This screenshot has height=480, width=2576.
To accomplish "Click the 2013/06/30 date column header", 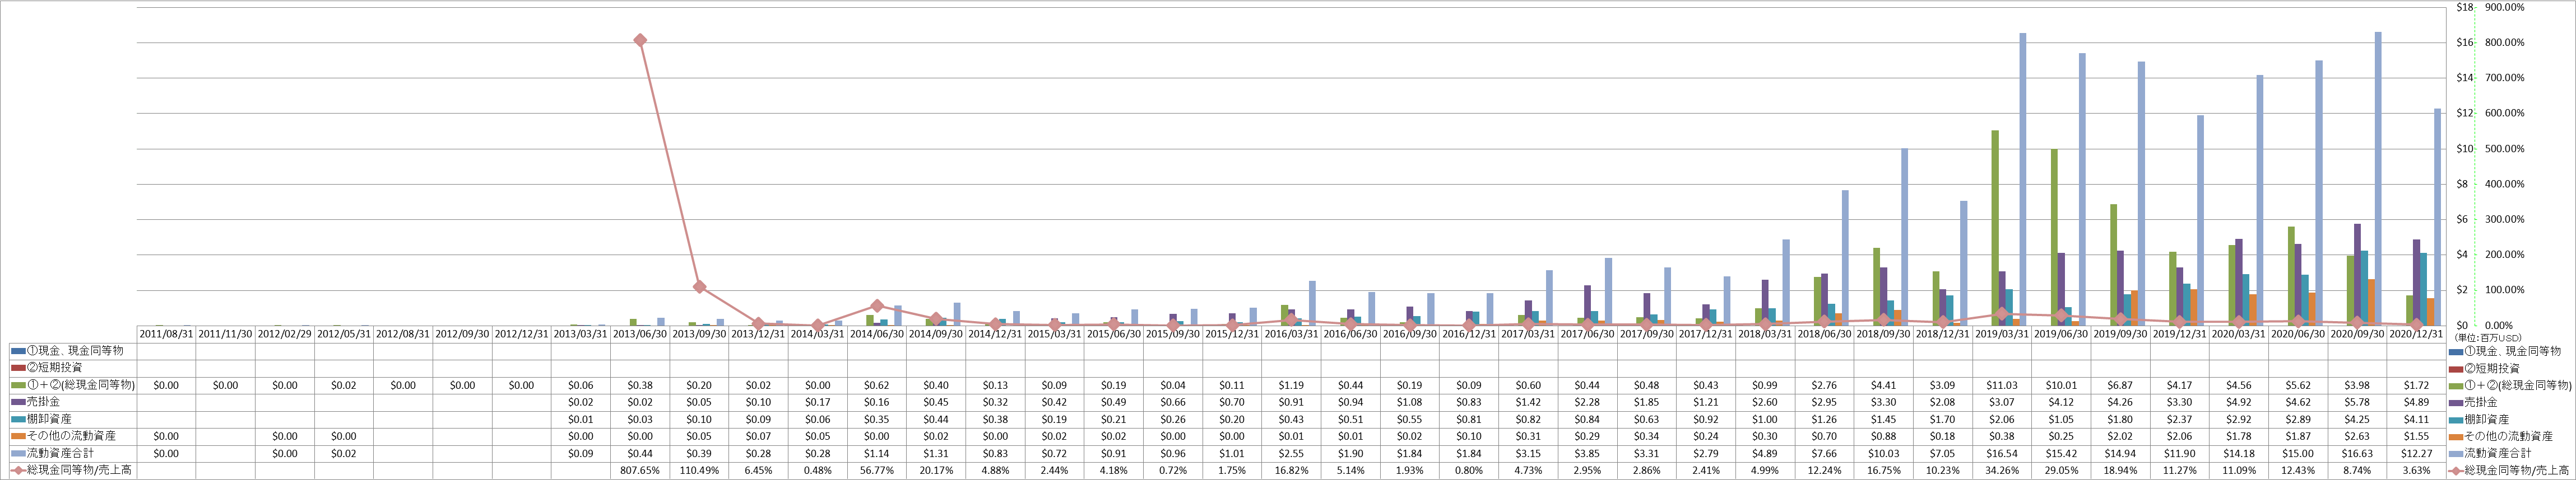I will [640, 335].
